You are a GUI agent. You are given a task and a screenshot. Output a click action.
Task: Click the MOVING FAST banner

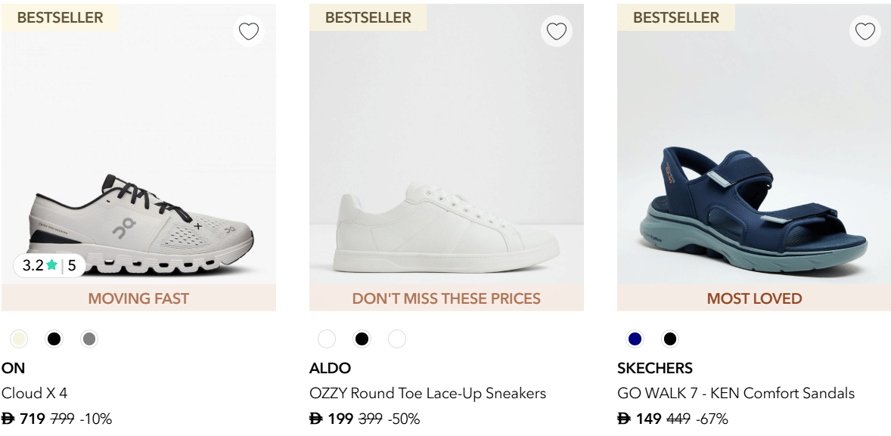138,298
